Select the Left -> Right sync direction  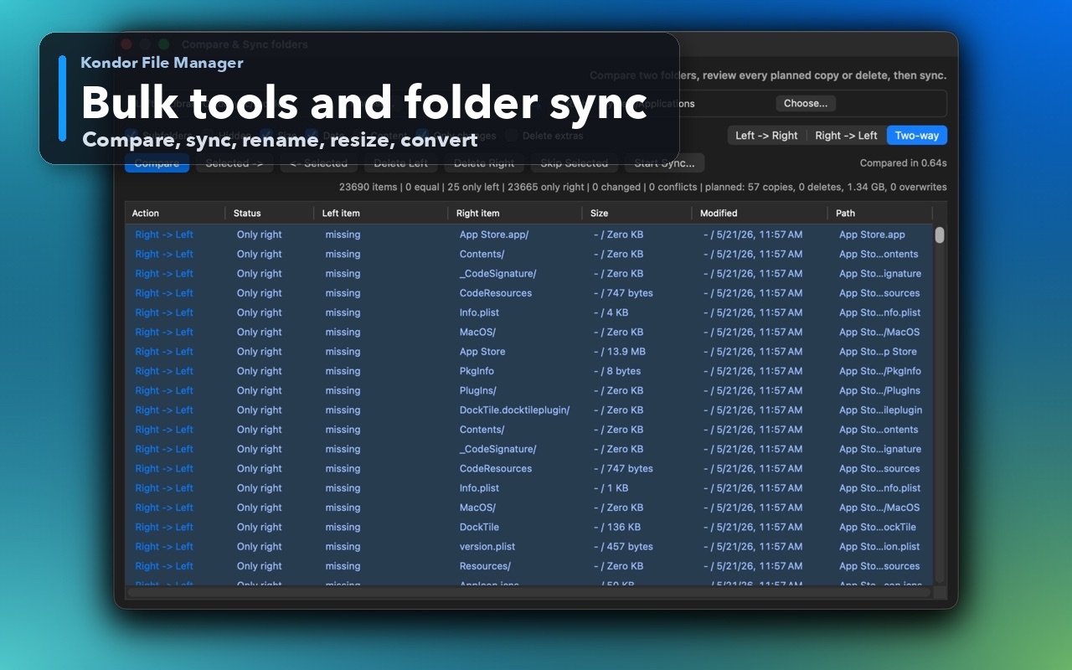pyautogui.click(x=766, y=136)
